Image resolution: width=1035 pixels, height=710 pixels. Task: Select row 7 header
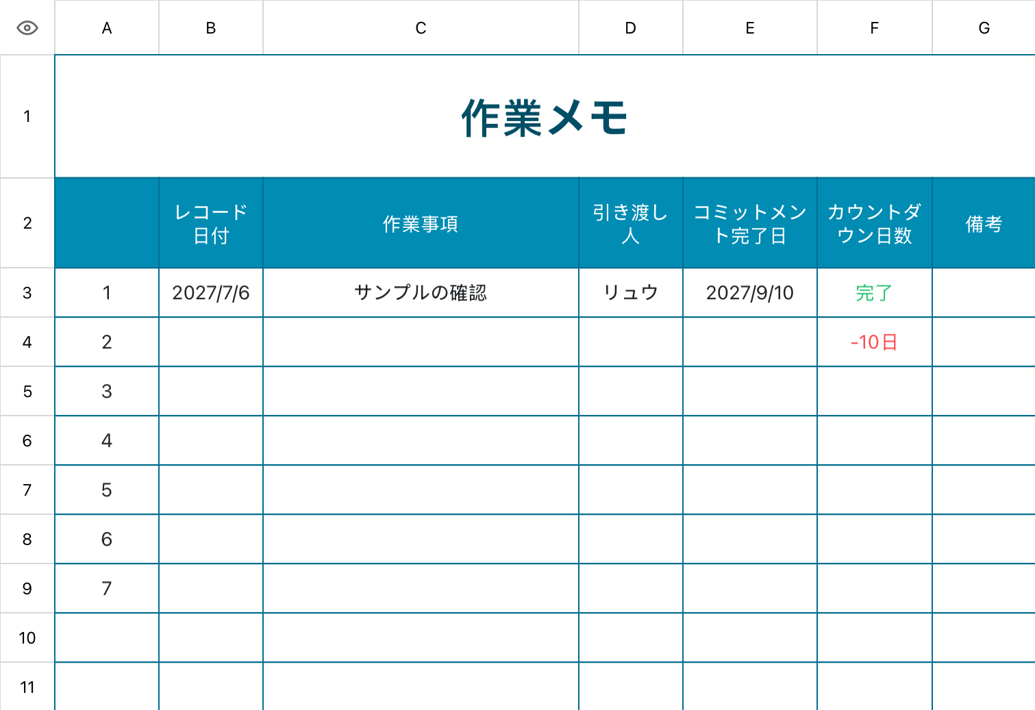(x=27, y=490)
